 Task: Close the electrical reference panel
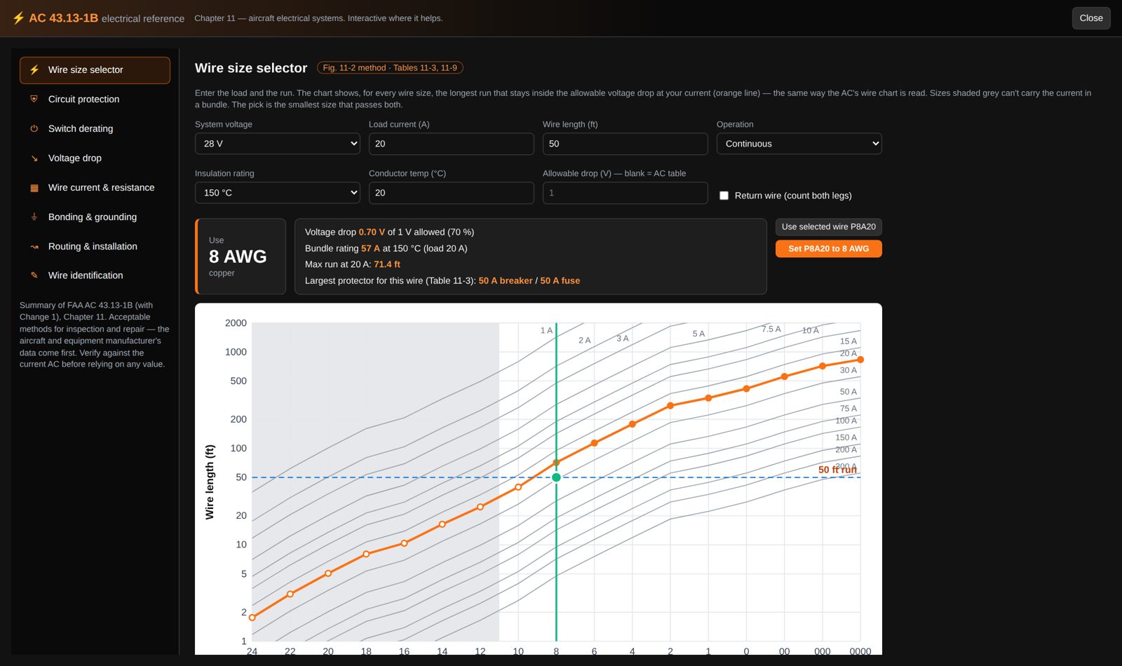click(1091, 18)
